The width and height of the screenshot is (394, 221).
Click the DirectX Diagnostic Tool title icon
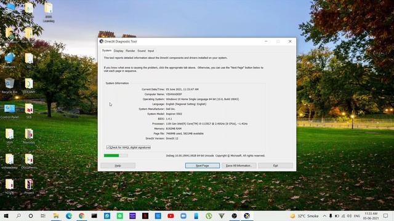click(x=101, y=41)
